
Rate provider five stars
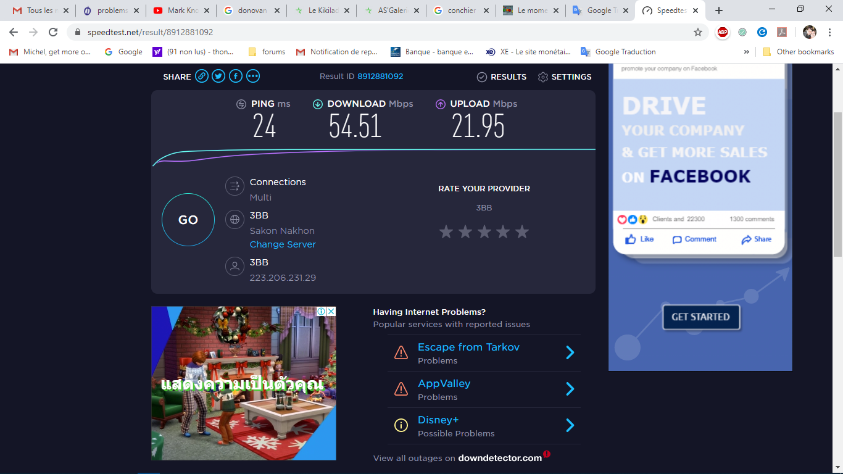[522, 231]
